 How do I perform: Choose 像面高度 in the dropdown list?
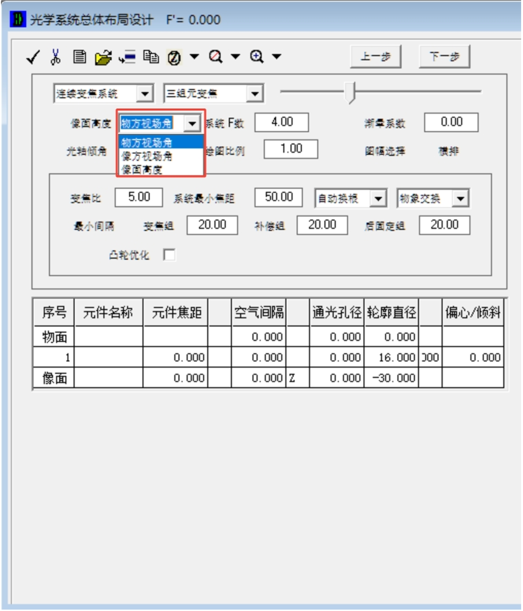pos(142,169)
